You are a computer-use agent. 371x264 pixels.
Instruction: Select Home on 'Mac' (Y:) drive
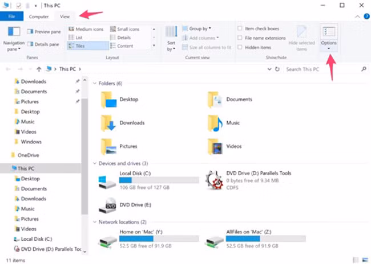point(148,239)
